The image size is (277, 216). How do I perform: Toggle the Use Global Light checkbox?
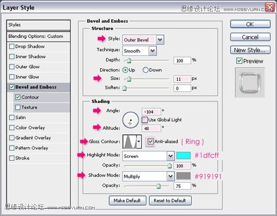pyautogui.click(x=145, y=120)
